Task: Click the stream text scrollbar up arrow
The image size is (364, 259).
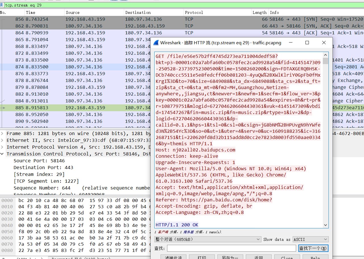Action: click(325, 55)
